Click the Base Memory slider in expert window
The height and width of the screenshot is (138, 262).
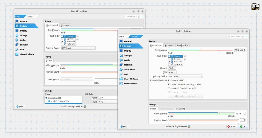201,49
